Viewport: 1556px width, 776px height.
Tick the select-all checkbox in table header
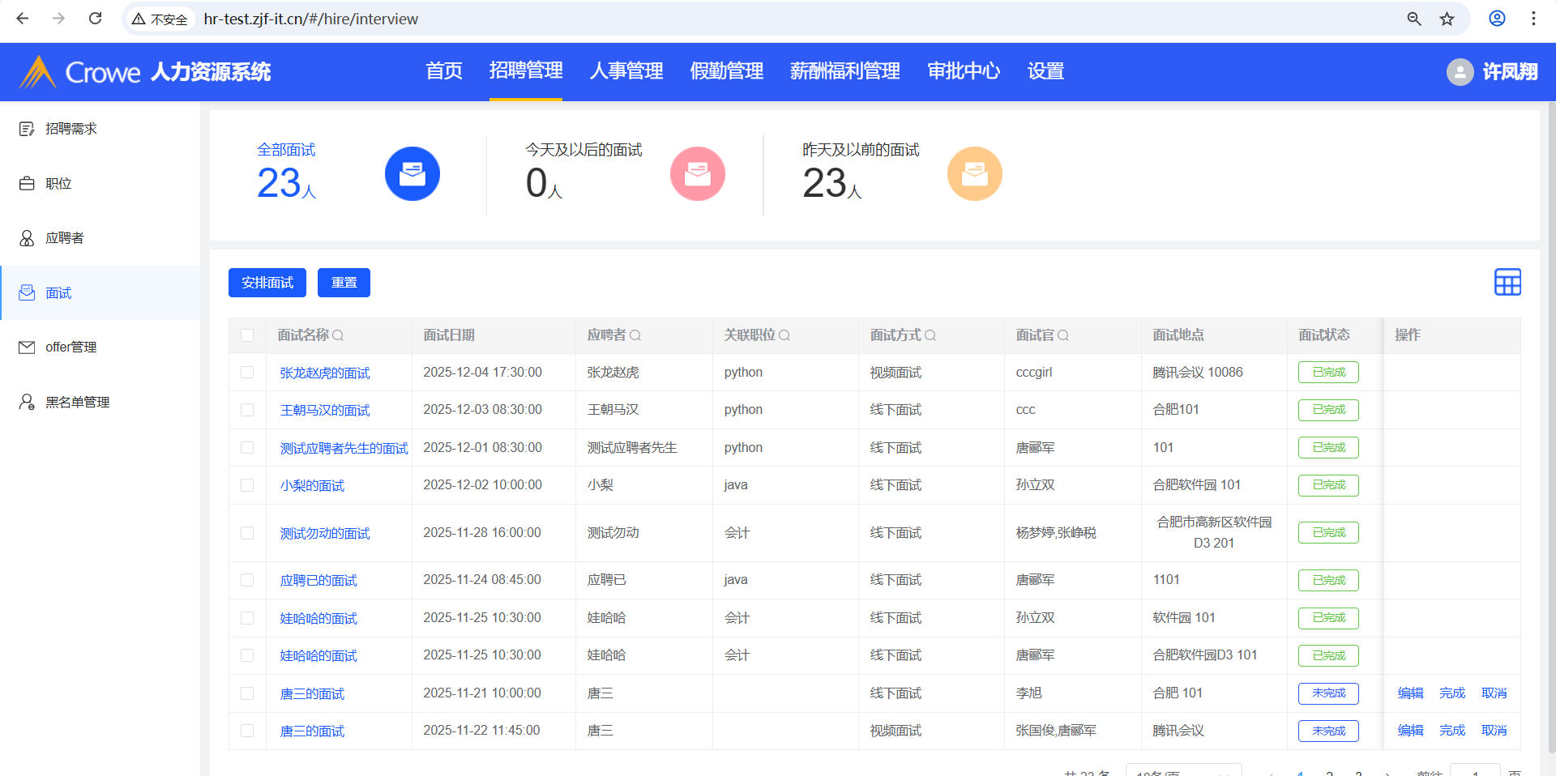[x=247, y=335]
